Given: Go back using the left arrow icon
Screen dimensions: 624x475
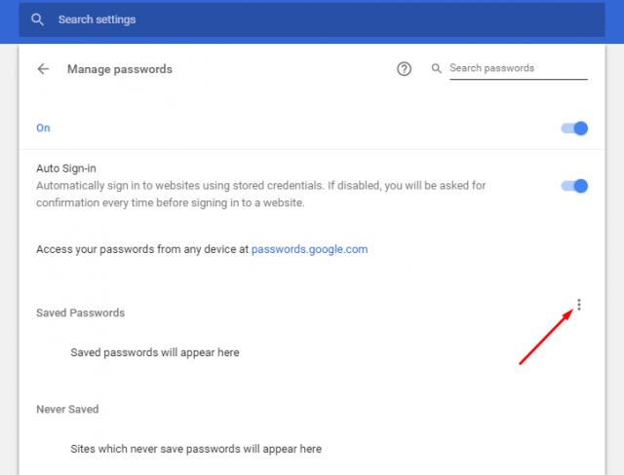Looking at the screenshot, I should coord(43,69).
